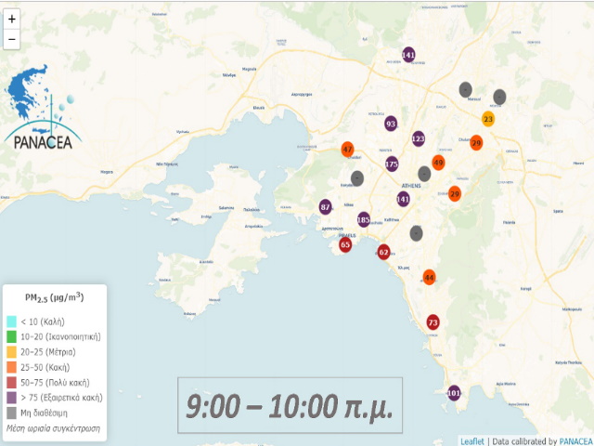594x446 pixels.
Task: Click the orange 49 station marker
Action: click(x=438, y=164)
